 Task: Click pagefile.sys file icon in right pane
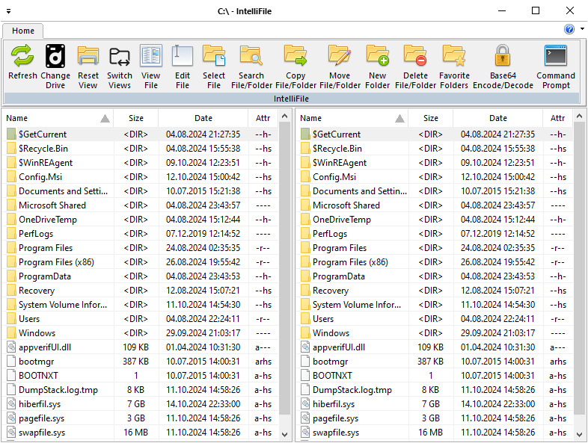pyautogui.click(x=305, y=418)
